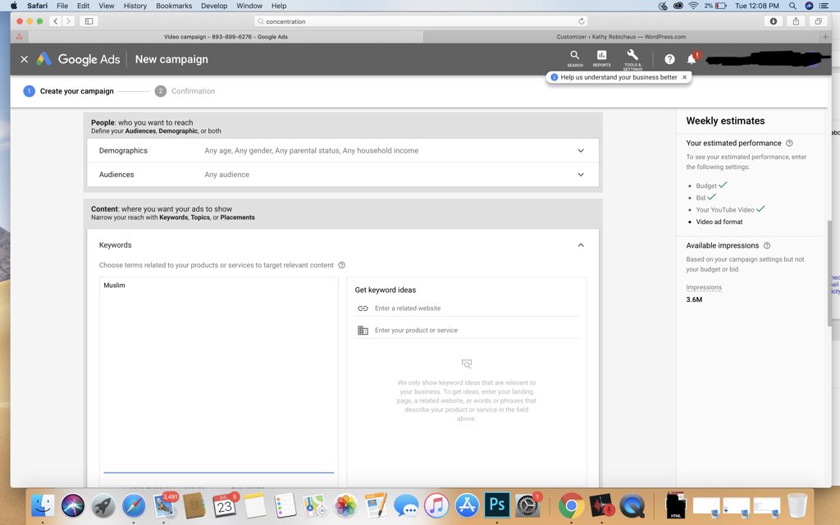Open Messages from the Dock
Viewport: 840px width, 525px height.
407,505
